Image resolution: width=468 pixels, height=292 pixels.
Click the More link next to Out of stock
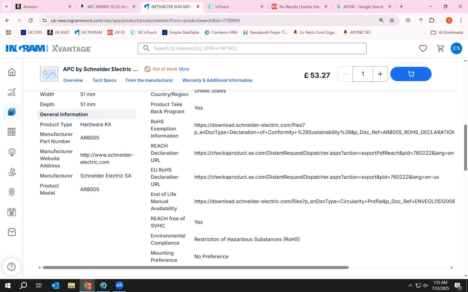184,69
